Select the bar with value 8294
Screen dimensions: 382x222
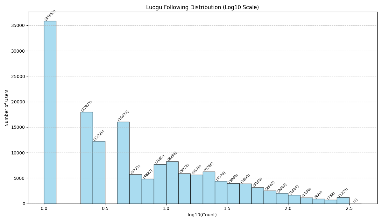[172, 182]
